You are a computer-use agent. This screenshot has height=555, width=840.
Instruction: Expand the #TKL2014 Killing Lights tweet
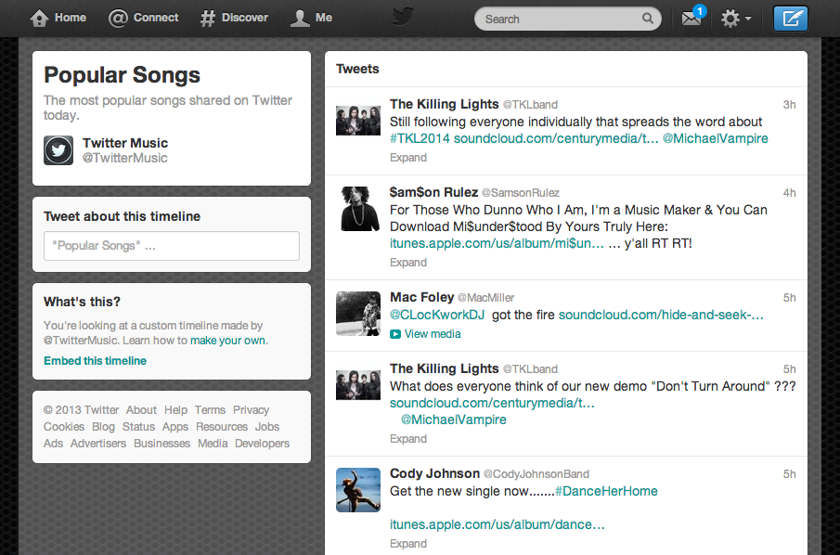click(408, 158)
